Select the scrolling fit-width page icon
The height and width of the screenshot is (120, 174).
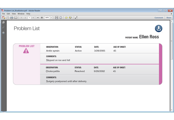tap(57, 18)
